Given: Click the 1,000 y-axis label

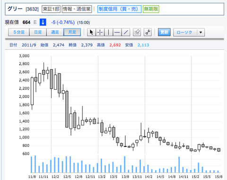Looking at the screenshot, I should [24, 137].
